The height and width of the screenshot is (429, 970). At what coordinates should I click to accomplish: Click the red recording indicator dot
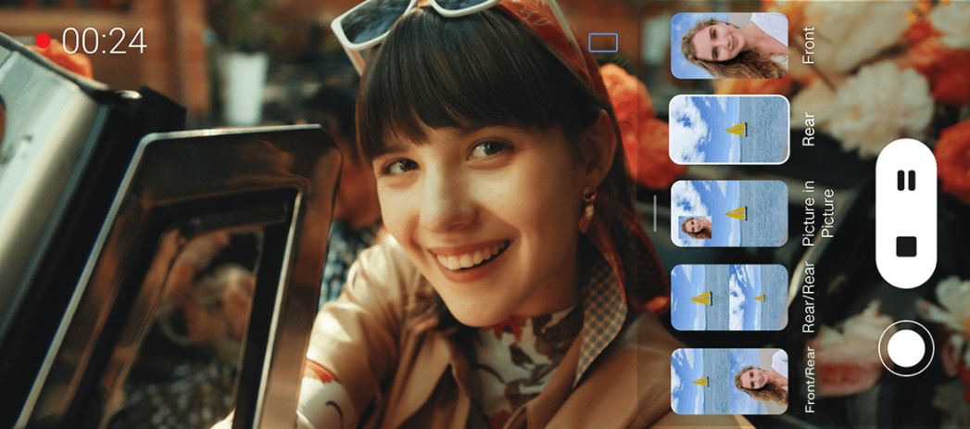click(x=43, y=41)
